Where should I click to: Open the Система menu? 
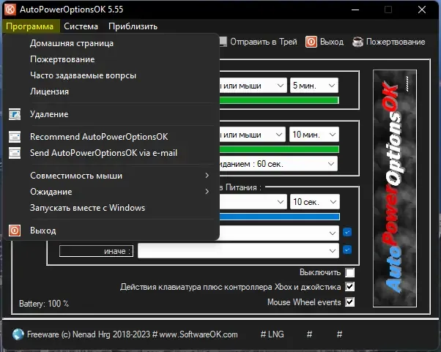click(81, 26)
